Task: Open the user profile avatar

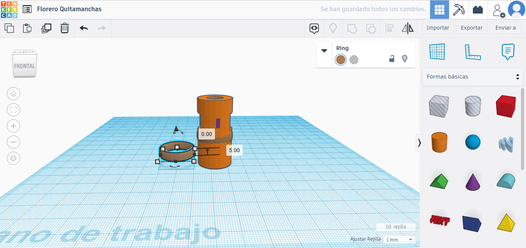Action: pyautogui.click(x=516, y=10)
